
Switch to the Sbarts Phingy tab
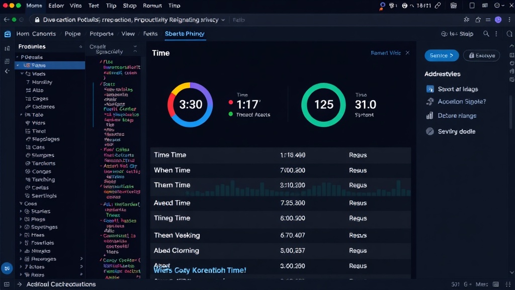[185, 34]
